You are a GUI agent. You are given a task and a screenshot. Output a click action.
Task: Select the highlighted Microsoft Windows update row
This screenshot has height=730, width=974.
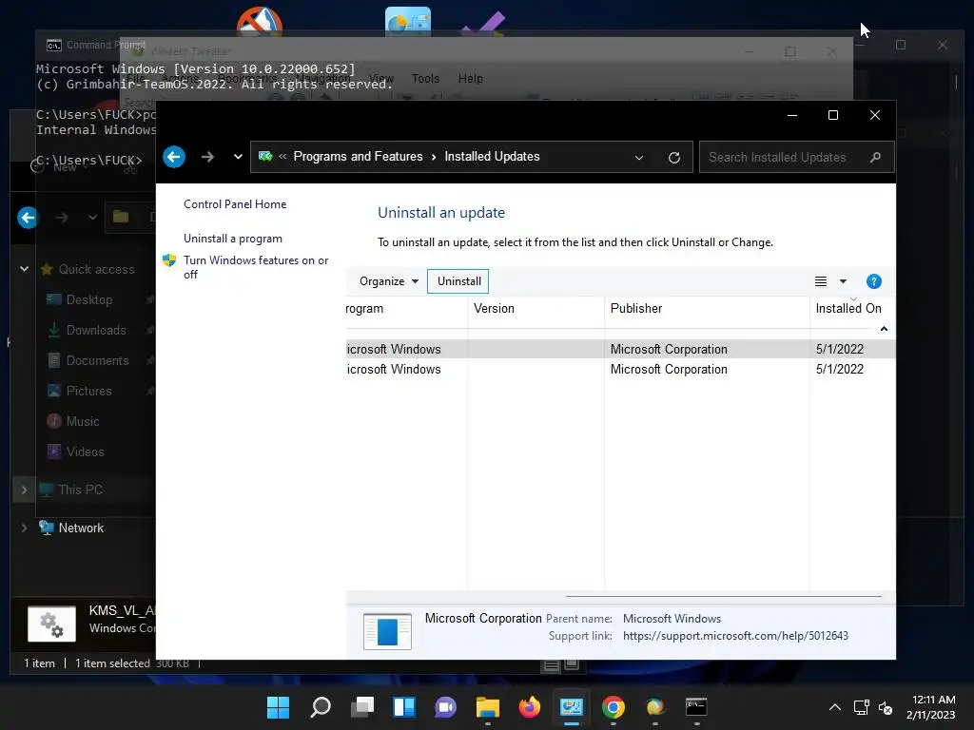pos(620,349)
